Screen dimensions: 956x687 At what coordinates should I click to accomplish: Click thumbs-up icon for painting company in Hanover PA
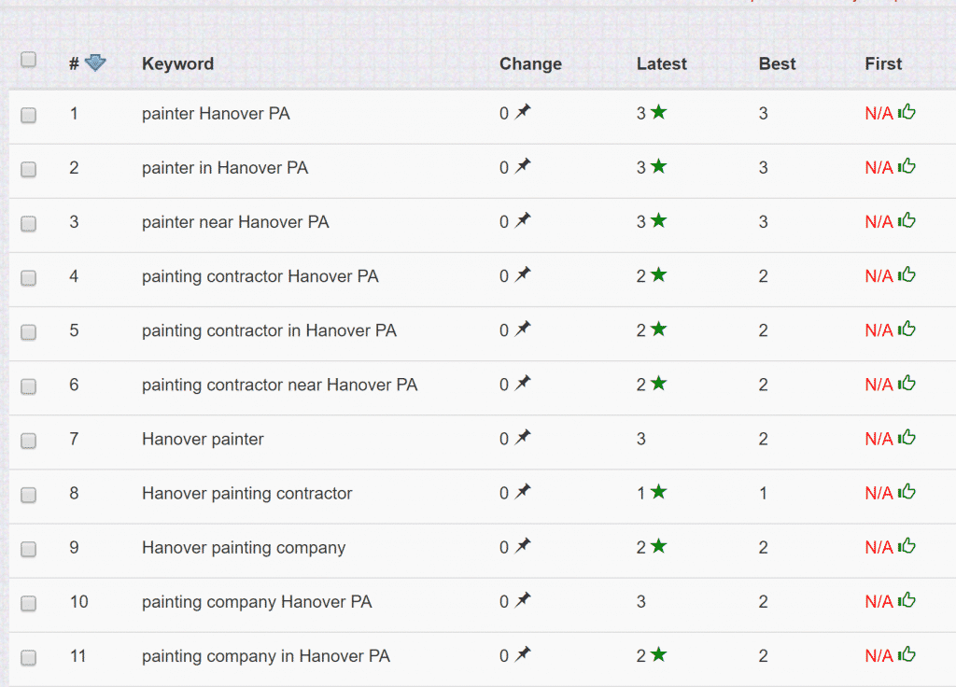point(907,654)
